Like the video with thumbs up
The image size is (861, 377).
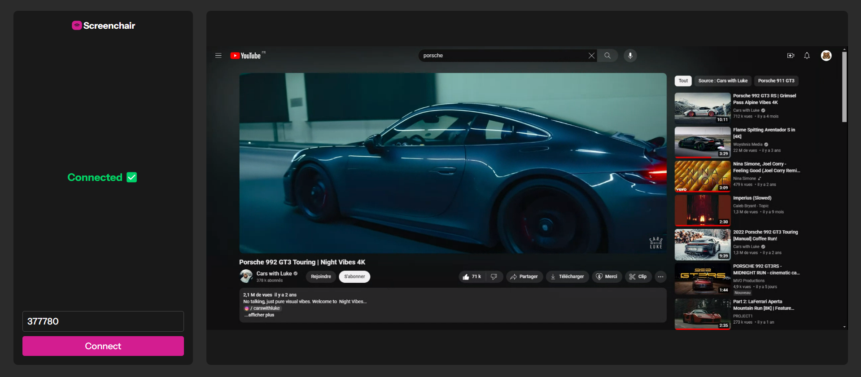pyautogui.click(x=472, y=277)
